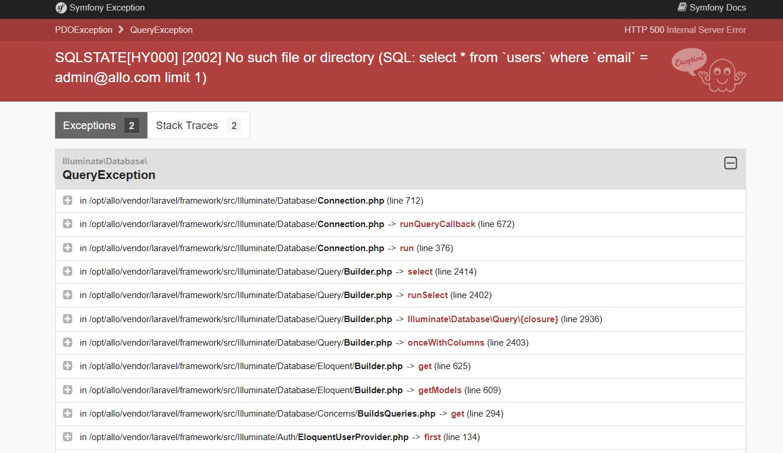Click the Symfony logo icon in header
Viewport: 783px width, 453px height.
click(x=61, y=8)
